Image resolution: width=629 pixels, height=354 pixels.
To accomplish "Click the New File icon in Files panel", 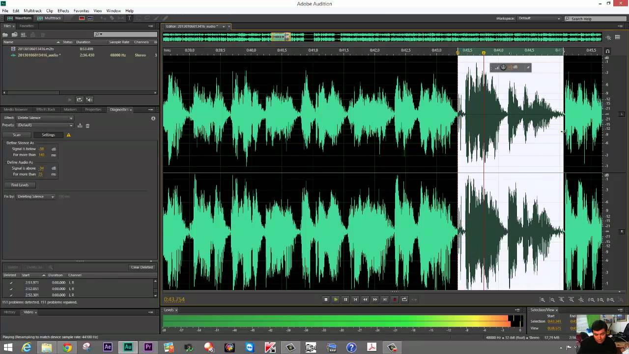I will pos(24,34).
